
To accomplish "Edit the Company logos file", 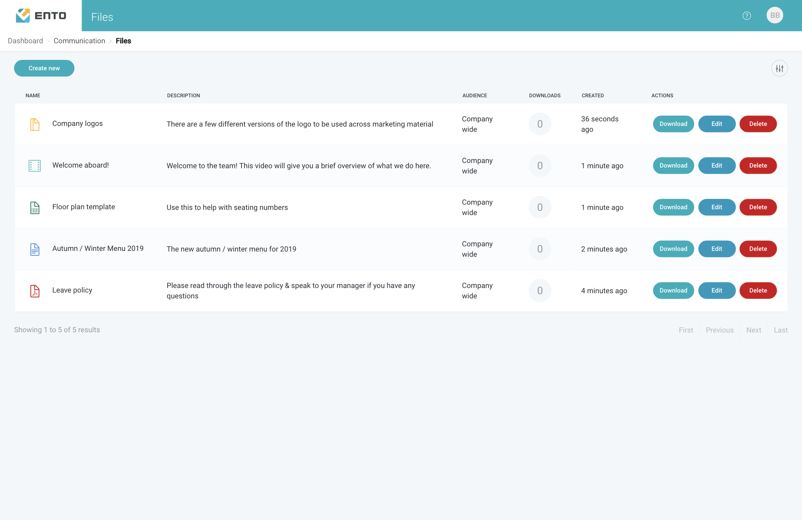I will 716,124.
